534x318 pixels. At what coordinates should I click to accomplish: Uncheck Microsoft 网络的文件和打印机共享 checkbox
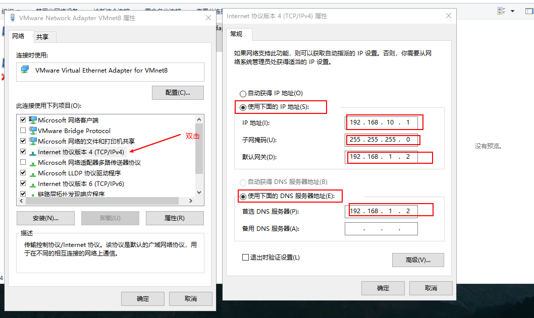23,141
